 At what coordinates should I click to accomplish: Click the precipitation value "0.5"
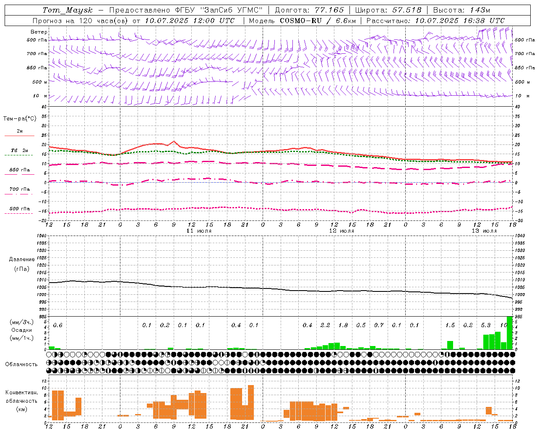[x=361, y=325]
